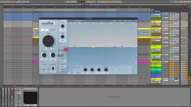Choose fifth band shape icon
Viewport: 191px width, 107px height.
(125, 70)
